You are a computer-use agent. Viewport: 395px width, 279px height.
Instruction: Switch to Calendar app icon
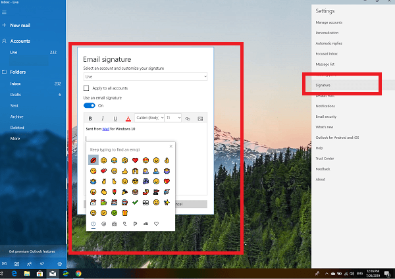16,264
